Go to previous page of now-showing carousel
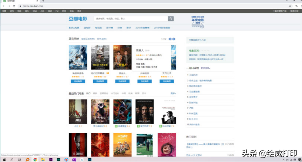Screen dimensions: 302x162 (170, 39)
